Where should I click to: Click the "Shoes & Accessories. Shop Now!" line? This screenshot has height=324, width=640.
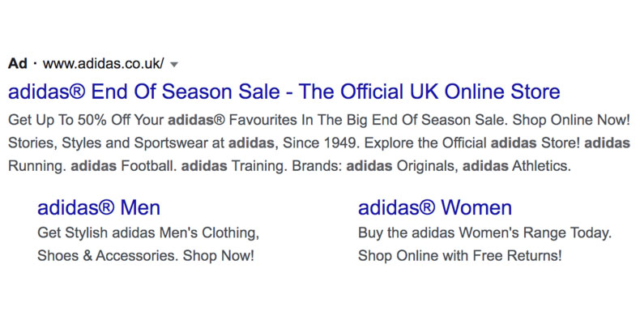146,256
